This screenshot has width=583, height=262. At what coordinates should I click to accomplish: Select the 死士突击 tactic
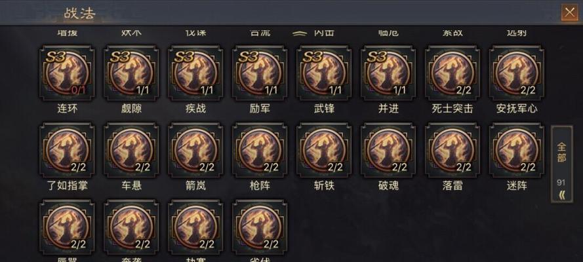coord(452,73)
